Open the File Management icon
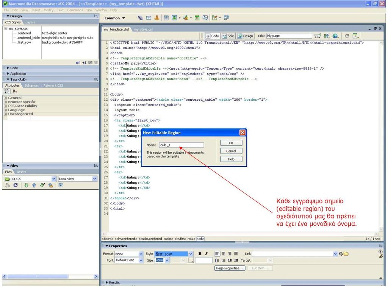The image size is (388, 287). (x=326, y=36)
